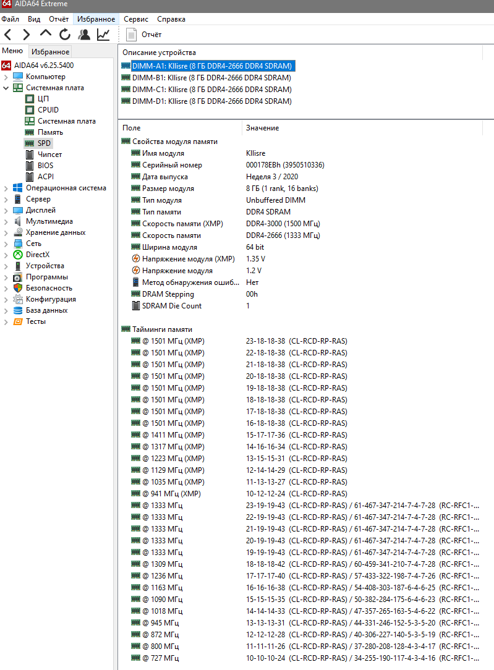Open the Сервис menu
Viewport: 494px width, 670px height.
click(x=136, y=19)
